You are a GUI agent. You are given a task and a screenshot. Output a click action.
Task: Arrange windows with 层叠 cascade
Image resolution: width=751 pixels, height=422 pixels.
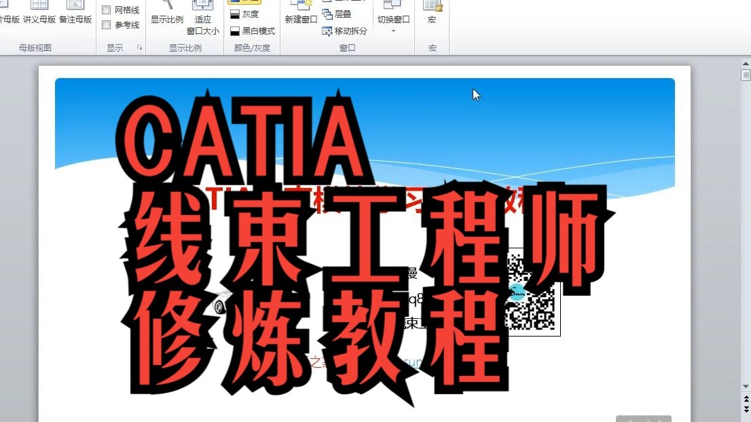[x=337, y=14]
